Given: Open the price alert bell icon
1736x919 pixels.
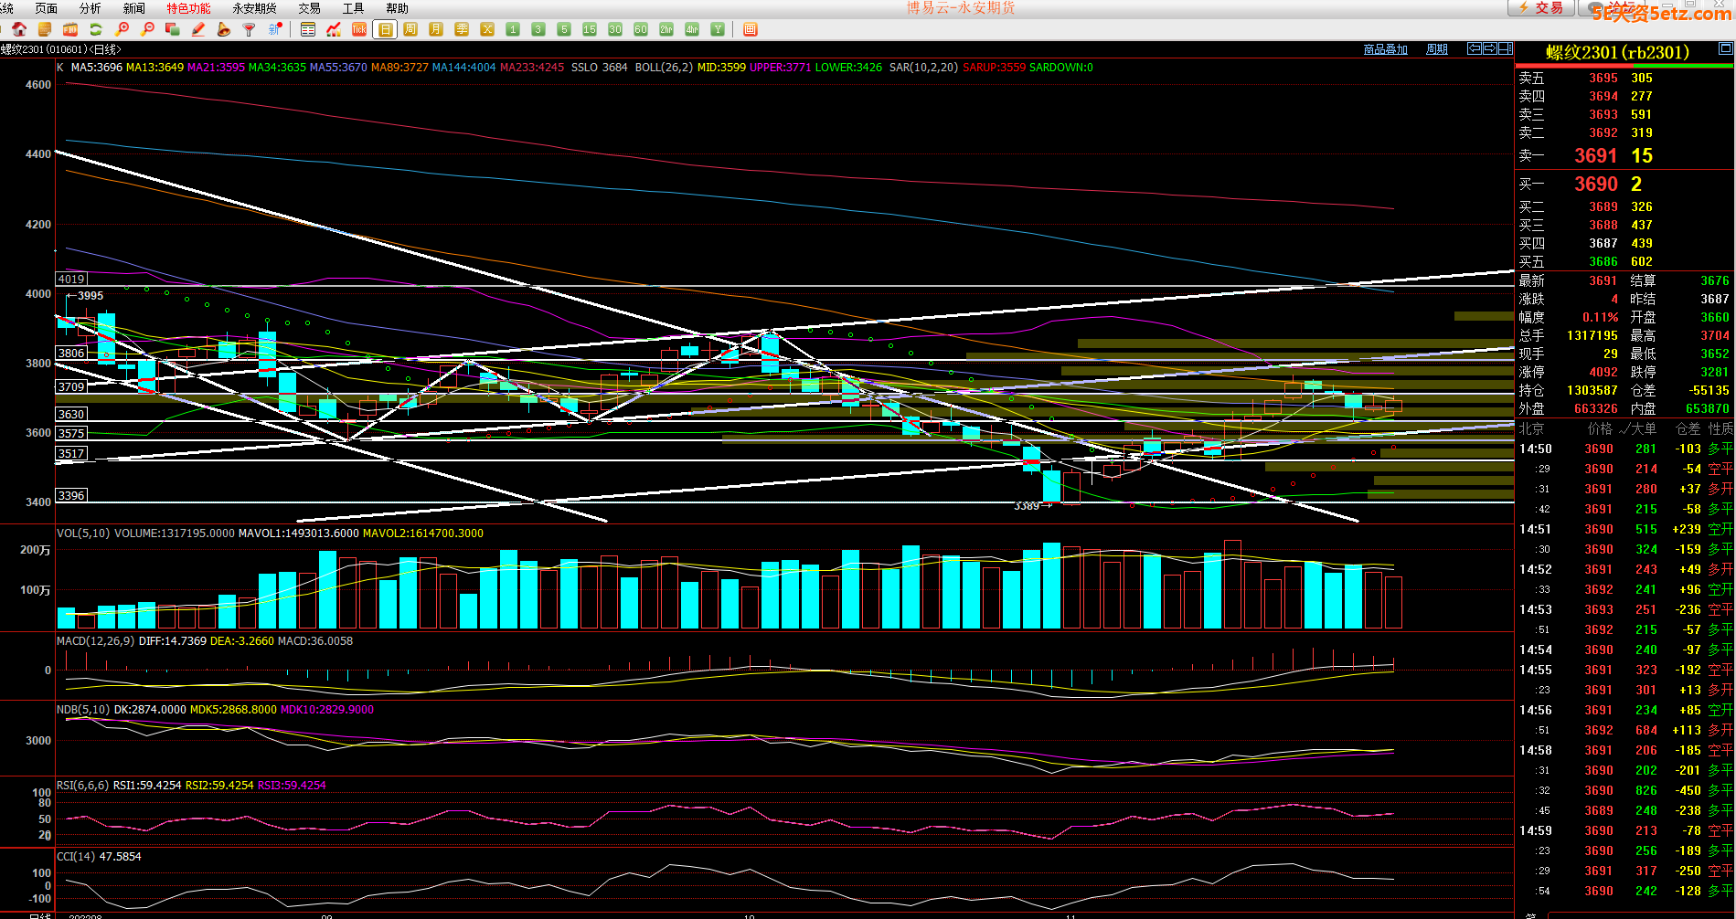Looking at the screenshot, I should click(224, 29).
